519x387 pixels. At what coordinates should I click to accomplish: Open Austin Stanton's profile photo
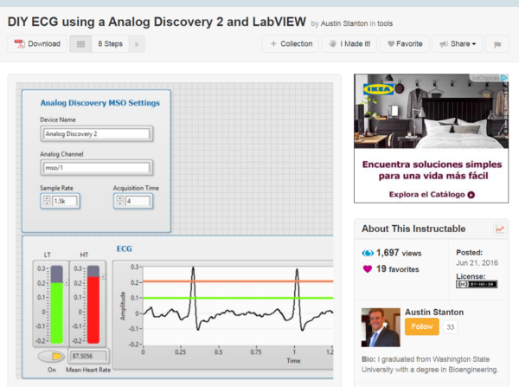381,327
